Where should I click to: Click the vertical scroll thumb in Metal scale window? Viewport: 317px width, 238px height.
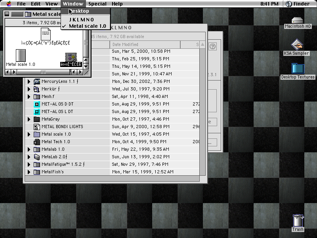pos(86,42)
